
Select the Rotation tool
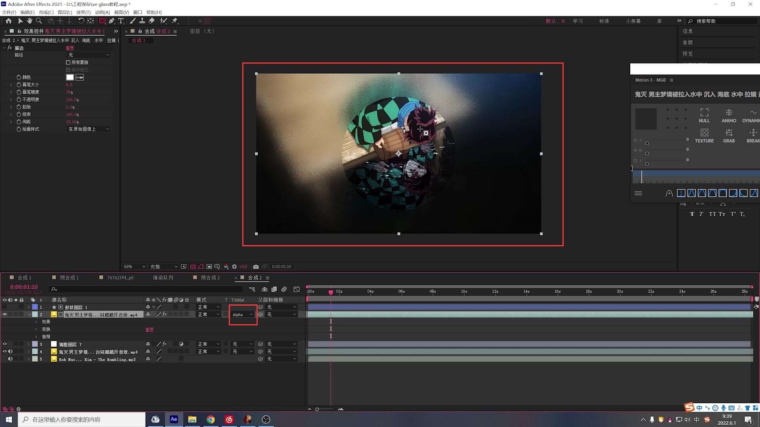click(x=81, y=21)
